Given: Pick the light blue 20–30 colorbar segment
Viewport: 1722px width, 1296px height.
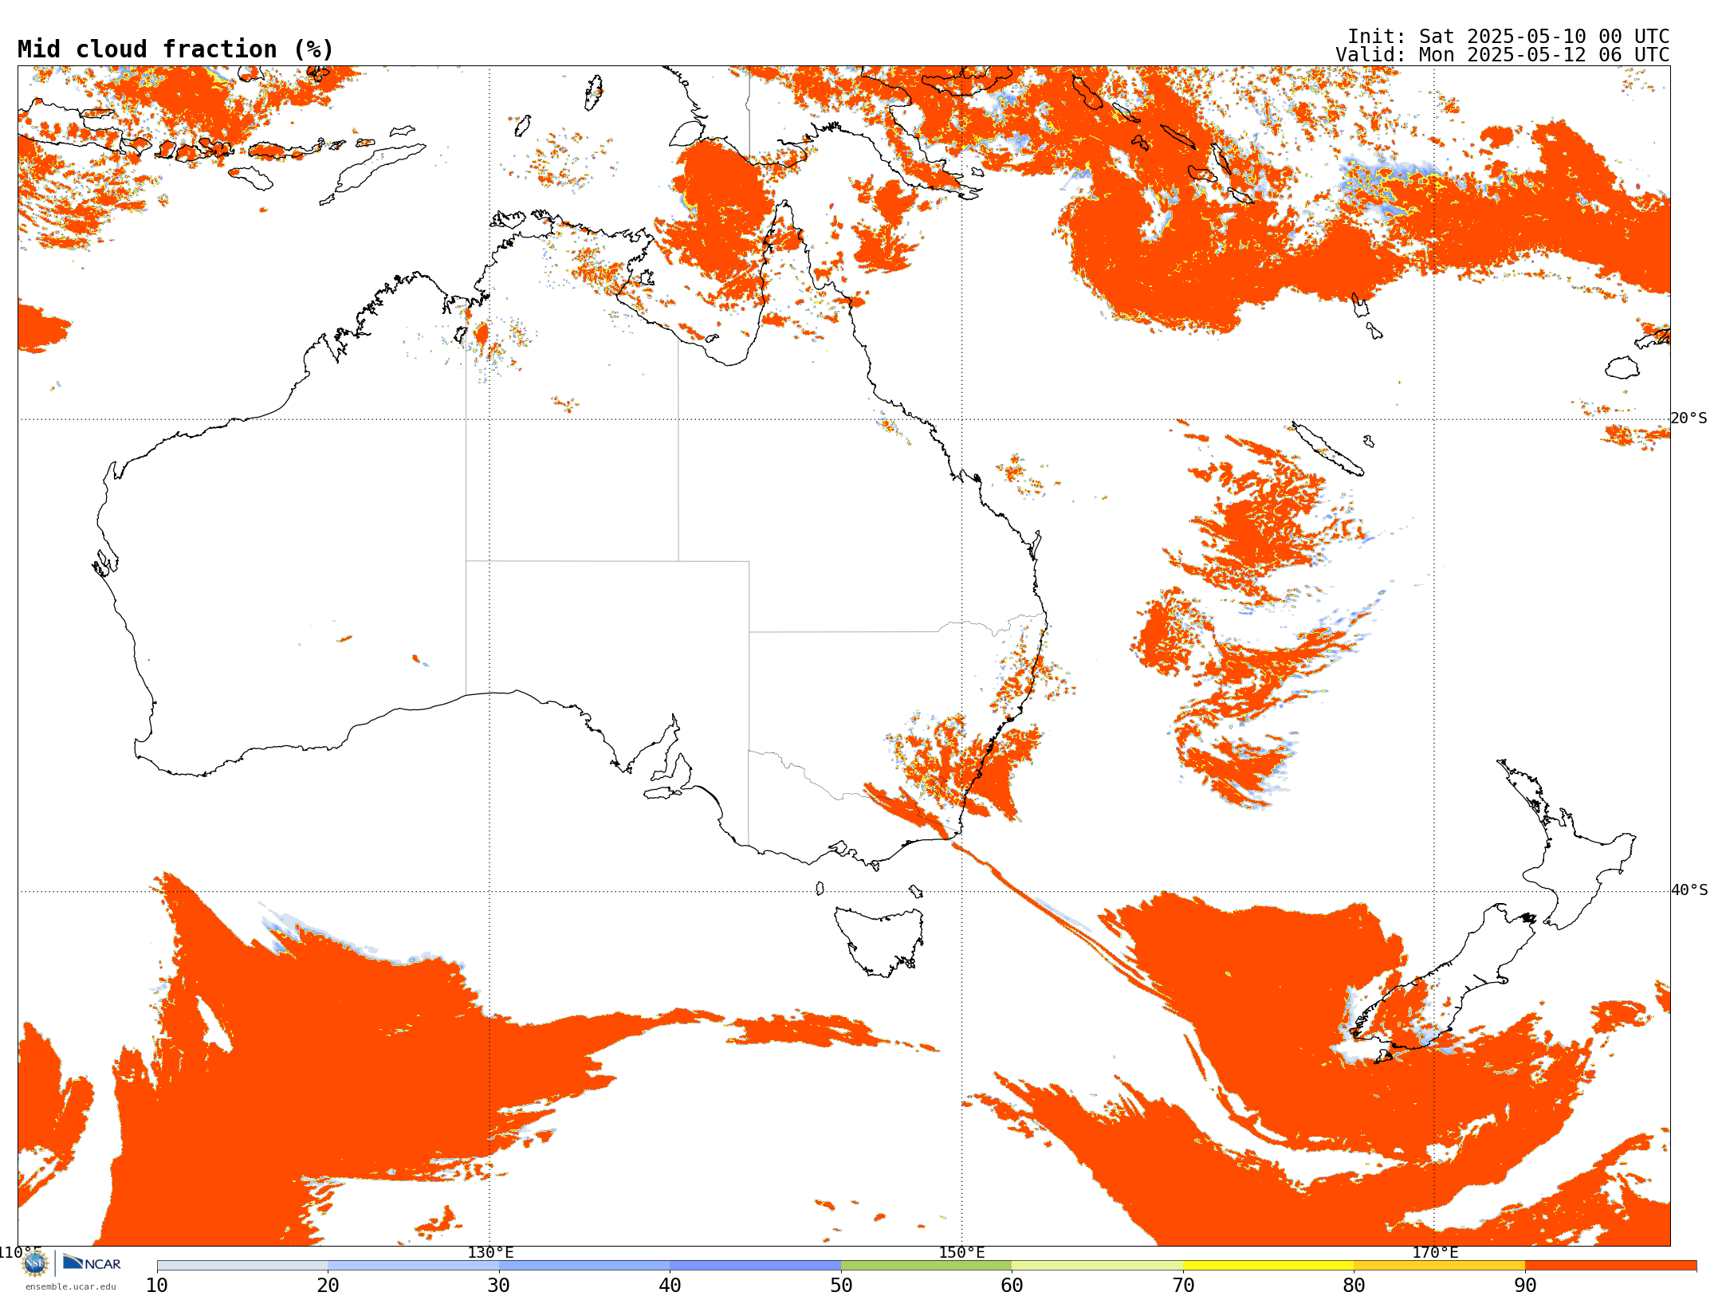Looking at the screenshot, I should 413,1266.
